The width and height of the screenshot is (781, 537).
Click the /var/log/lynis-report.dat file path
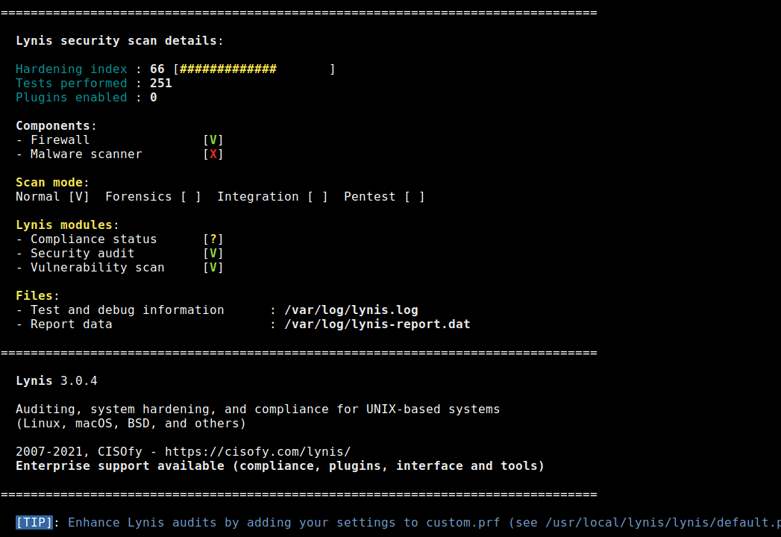point(377,324)
